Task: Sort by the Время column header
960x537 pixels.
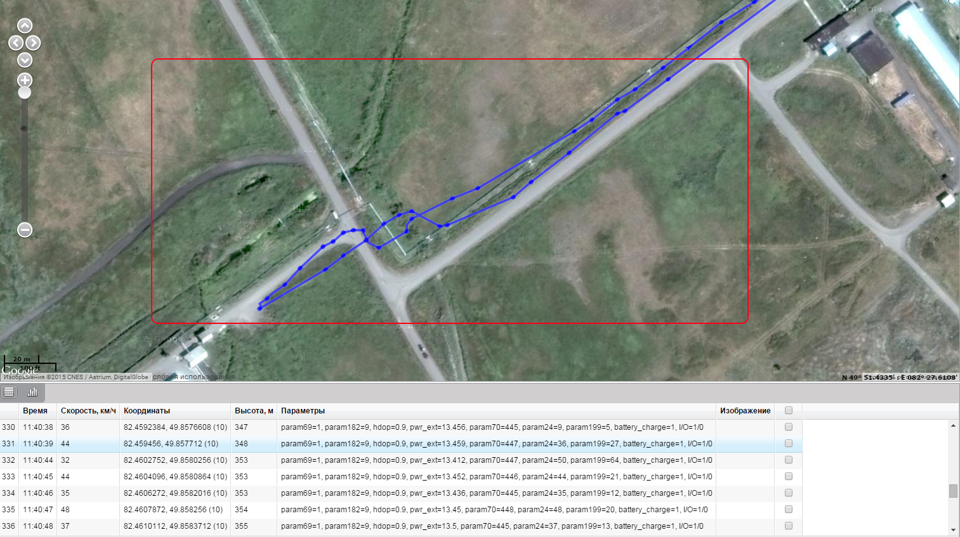Action: pos(35,411)
